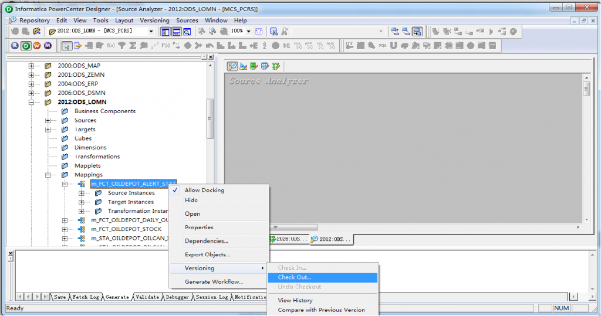
Task: Close the Output panel with X
Action: click(11, 254)
